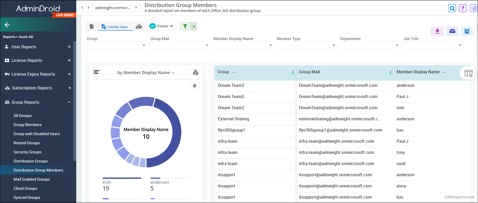
Task: Download the report with download icon
Action: [437, 31]
